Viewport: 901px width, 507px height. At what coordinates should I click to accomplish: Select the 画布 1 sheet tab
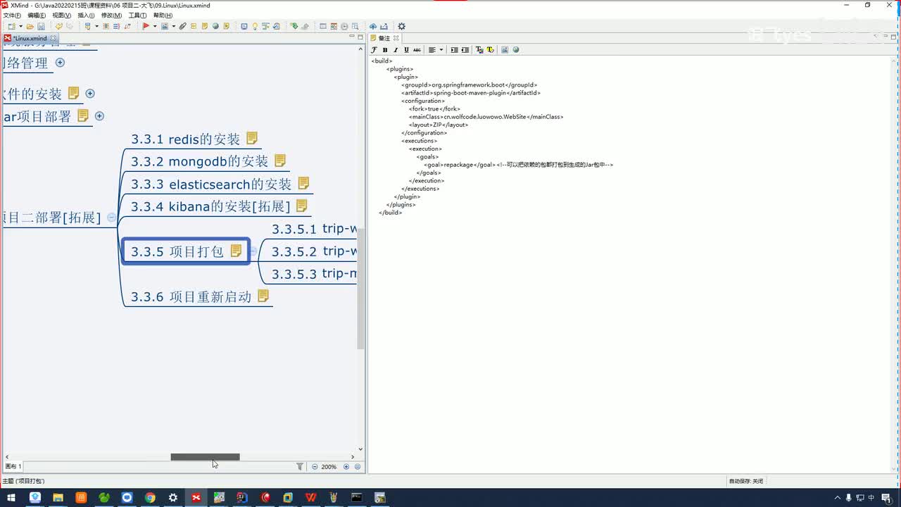[13, 467]
